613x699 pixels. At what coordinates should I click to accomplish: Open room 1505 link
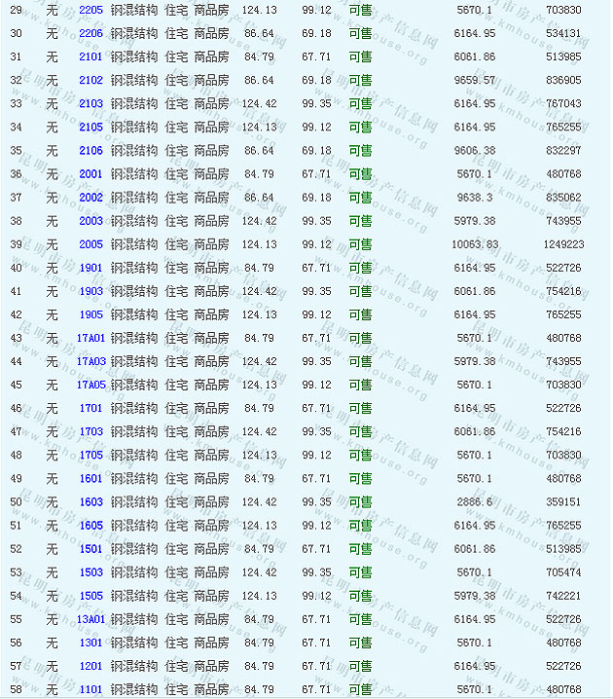tap(90, 596)
